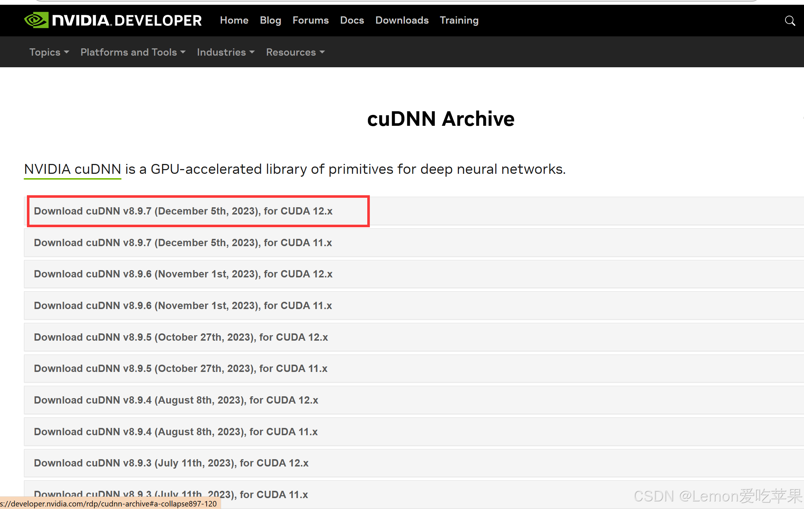The width and height of the screenshot is (804, 509).
Task: Open the search magnifier icon
Action: pyautogui.click(x=789, y=21)
